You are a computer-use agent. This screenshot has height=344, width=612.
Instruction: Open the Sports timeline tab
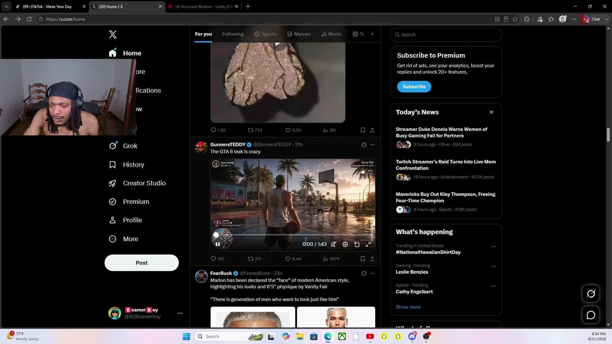click(265, 34)
